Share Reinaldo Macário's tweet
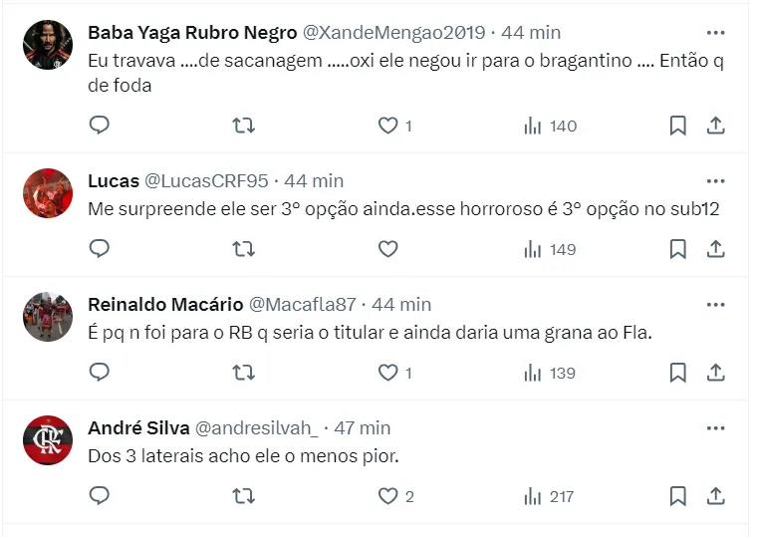This screenshot has width=760, height=537. pyautogui.click(x=715, y=373)
